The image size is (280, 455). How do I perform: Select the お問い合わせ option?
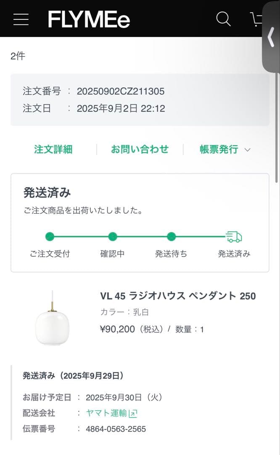pos(140,150)
